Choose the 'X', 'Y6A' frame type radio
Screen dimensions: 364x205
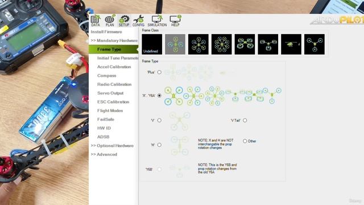pyautogui.click(x=159, y=96)
